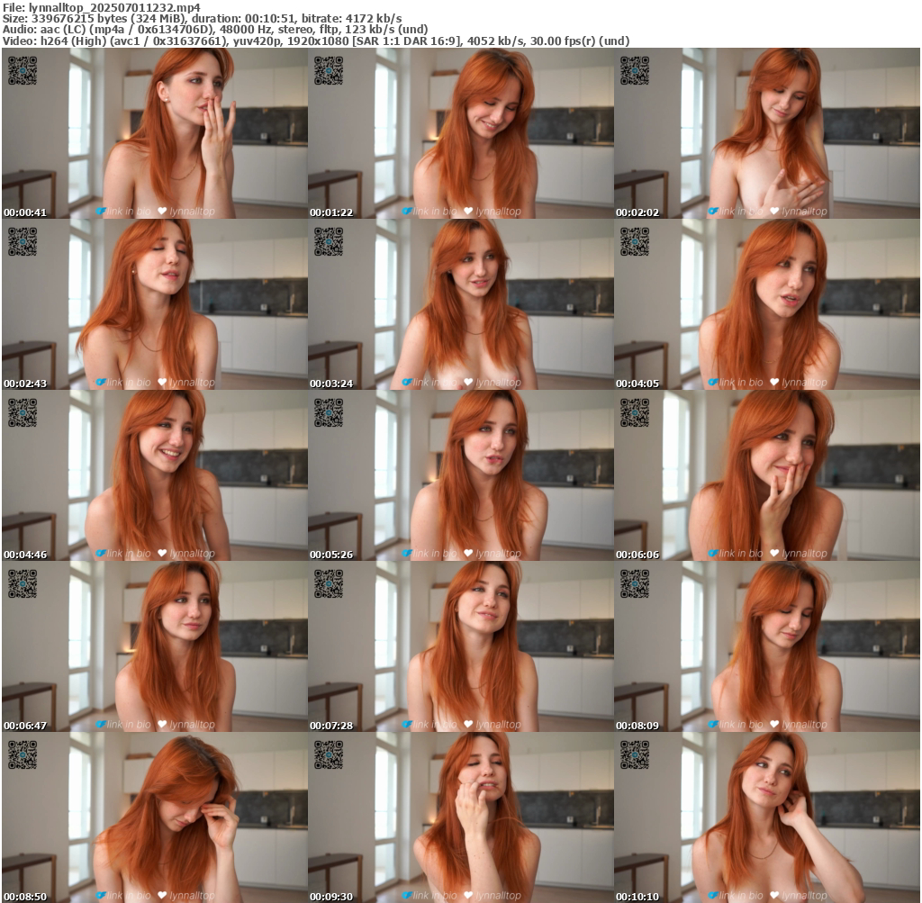
Task: Click the 00:06:06 timestamp label
Action: (637, 555)
